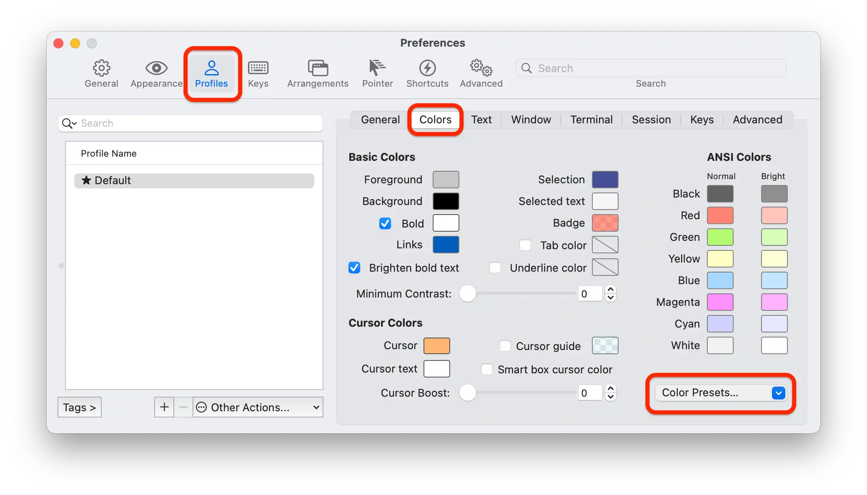Open Appearance preferences eye icon
This screenshot has width=867, height=495.
156,68
